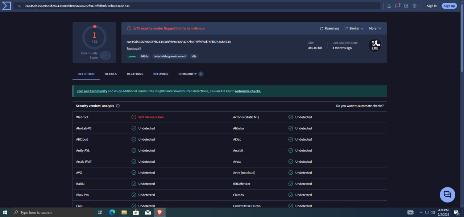Switch to the Details tab

111,74
